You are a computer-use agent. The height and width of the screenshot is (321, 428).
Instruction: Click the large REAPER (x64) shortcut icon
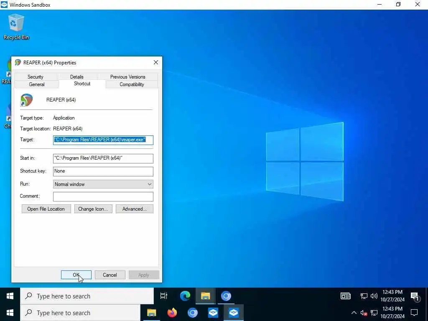(x=26, y=100)
